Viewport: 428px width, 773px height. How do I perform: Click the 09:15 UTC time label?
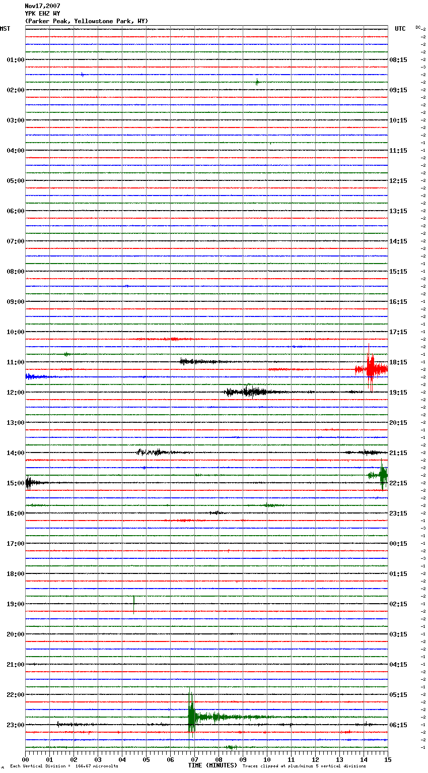tap(398, 90)
